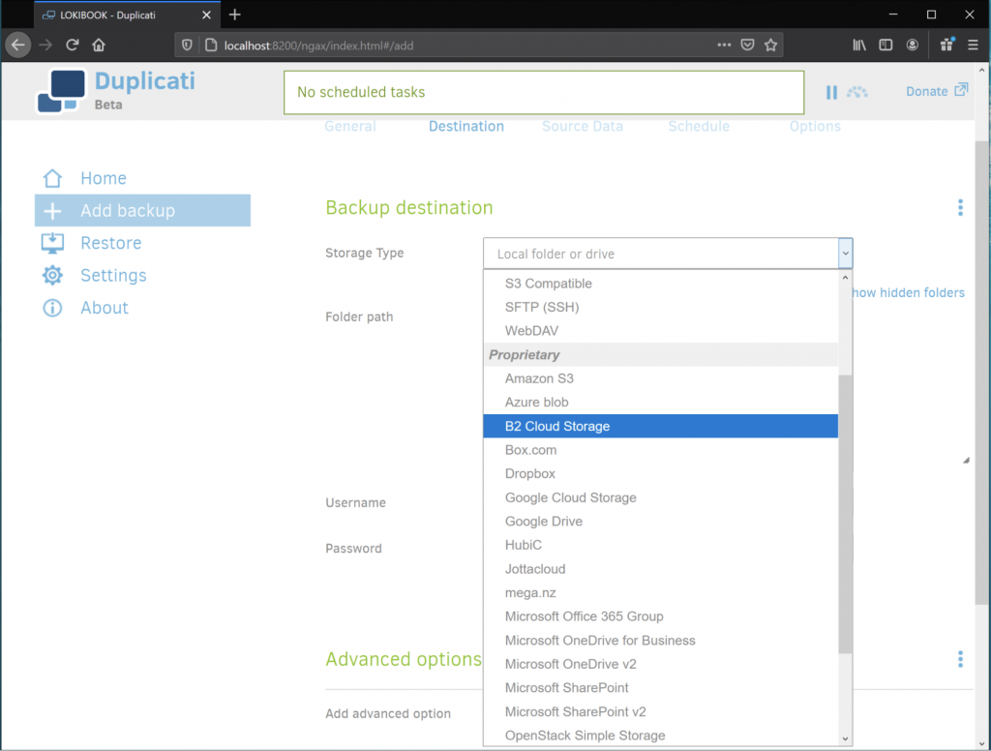Click the dropdown list scroll-up arrow
Image resolution: width=991 pixels, height=751 pixels.
[x=845, y=278]
